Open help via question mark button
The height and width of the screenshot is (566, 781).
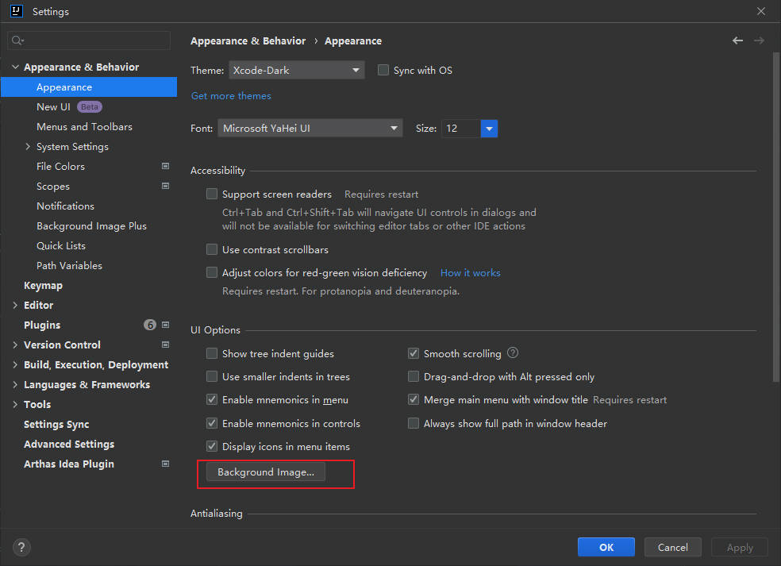pyautogui.click(x=21, y=547)
